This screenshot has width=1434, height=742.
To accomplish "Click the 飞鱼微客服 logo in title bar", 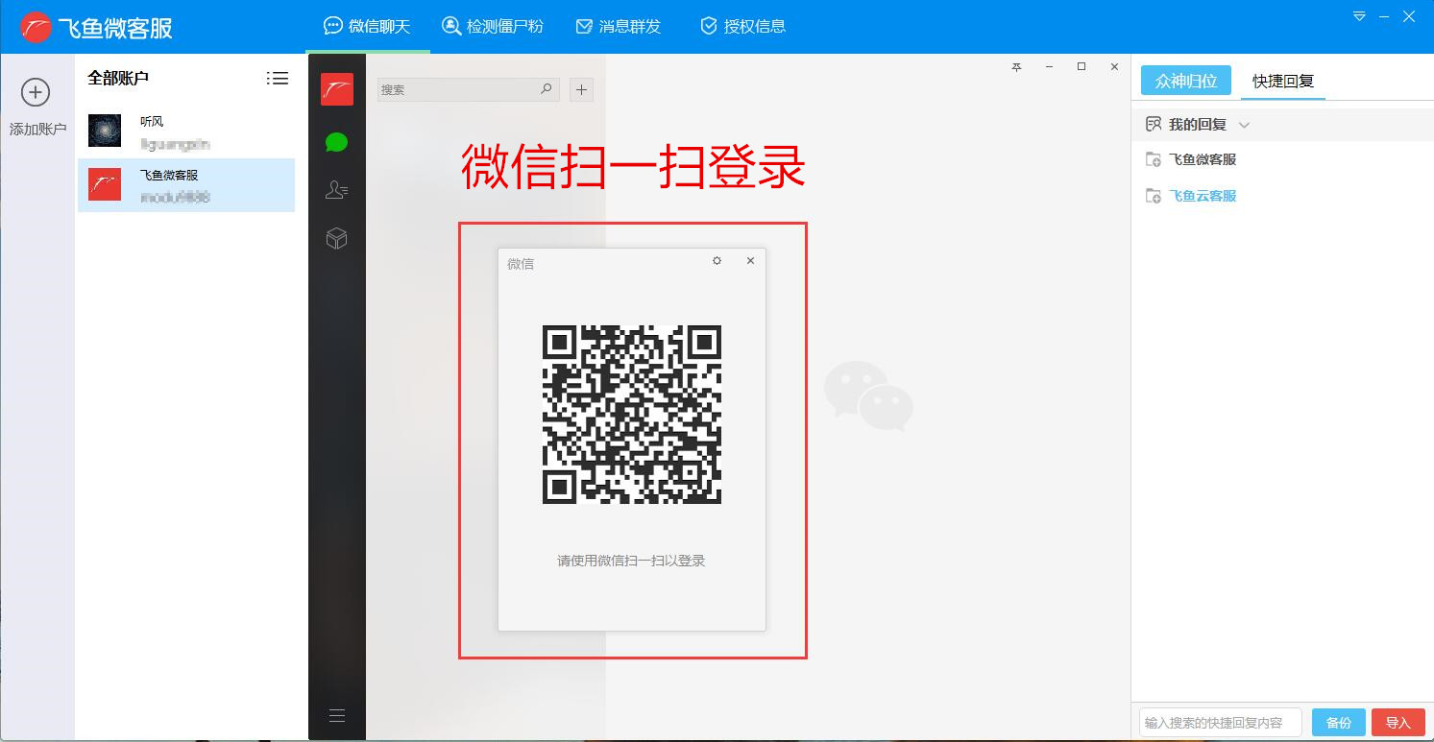I will [x=96, y=28].
